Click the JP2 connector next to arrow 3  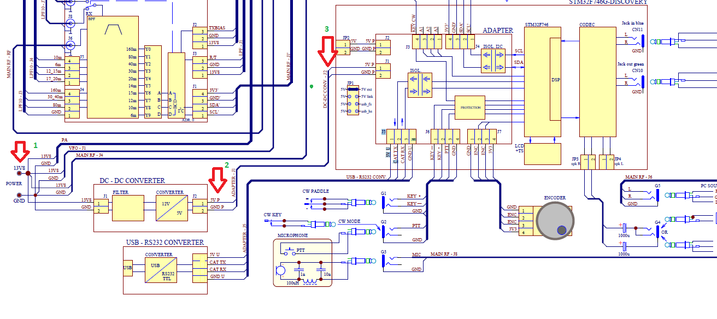pos(346,49)
